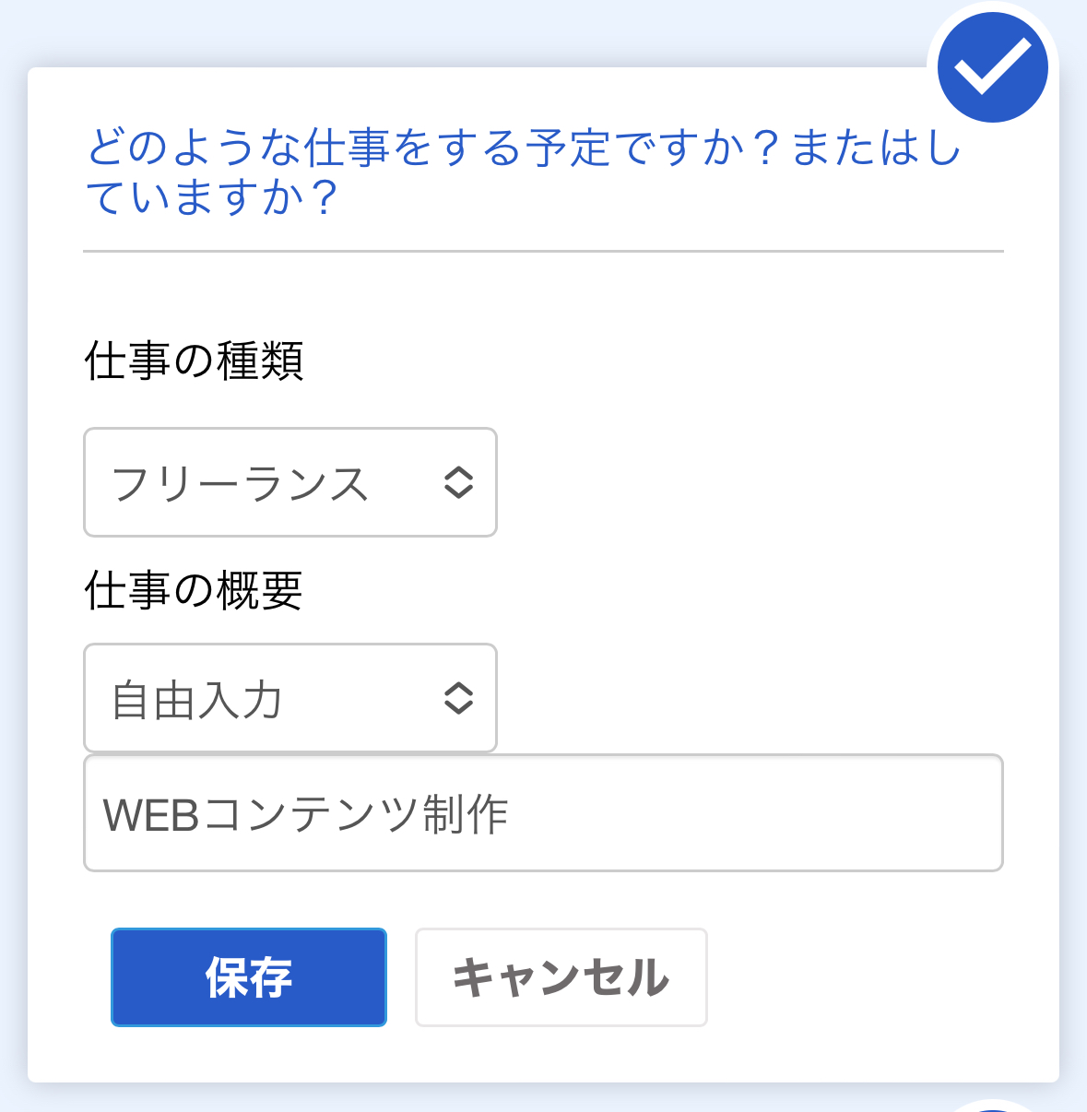Image resolution: width=1087 pixels, height=1112 pixels.
Task: Open the 自由入力 job summary dropdown
Action: pyautogui.click(x=289, y=698)
